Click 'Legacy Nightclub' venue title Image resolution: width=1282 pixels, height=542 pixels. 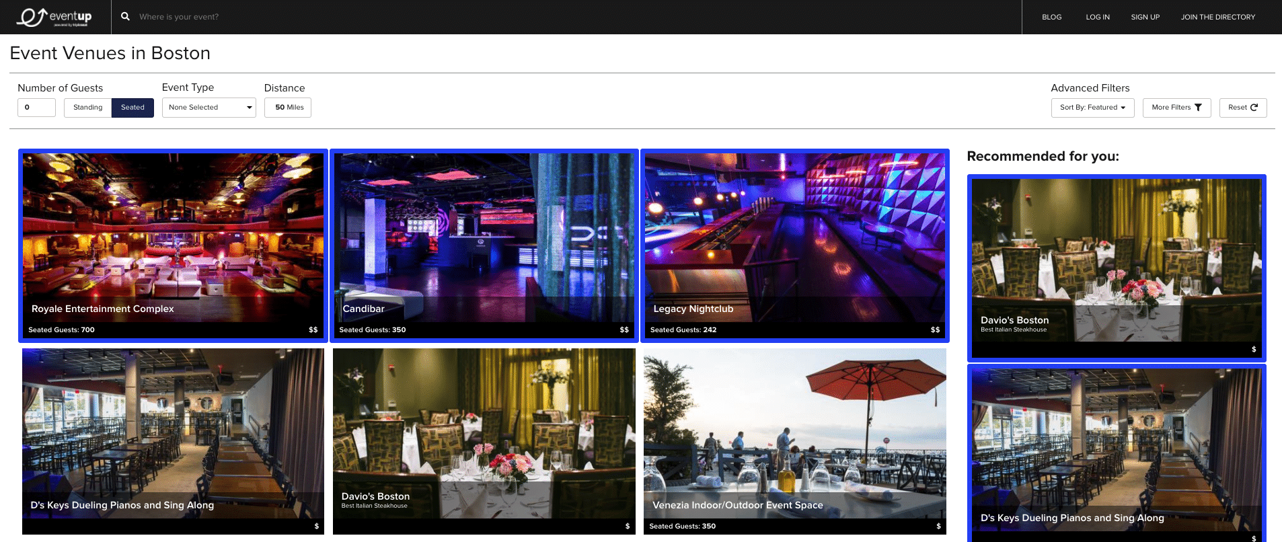coord(693,309)
